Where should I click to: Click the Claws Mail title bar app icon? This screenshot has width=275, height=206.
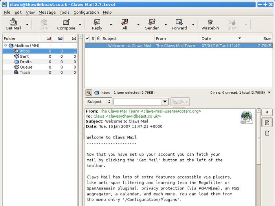pyautogui.click(x=4, y=4)
